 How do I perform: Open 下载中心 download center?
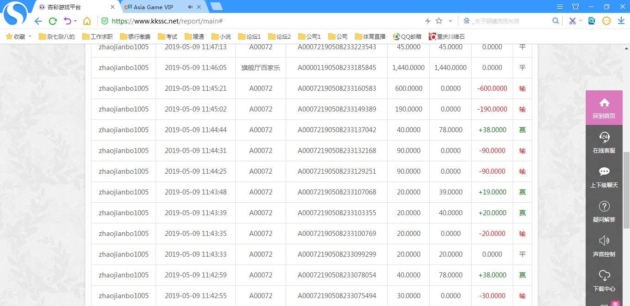(x=604, y=280)
